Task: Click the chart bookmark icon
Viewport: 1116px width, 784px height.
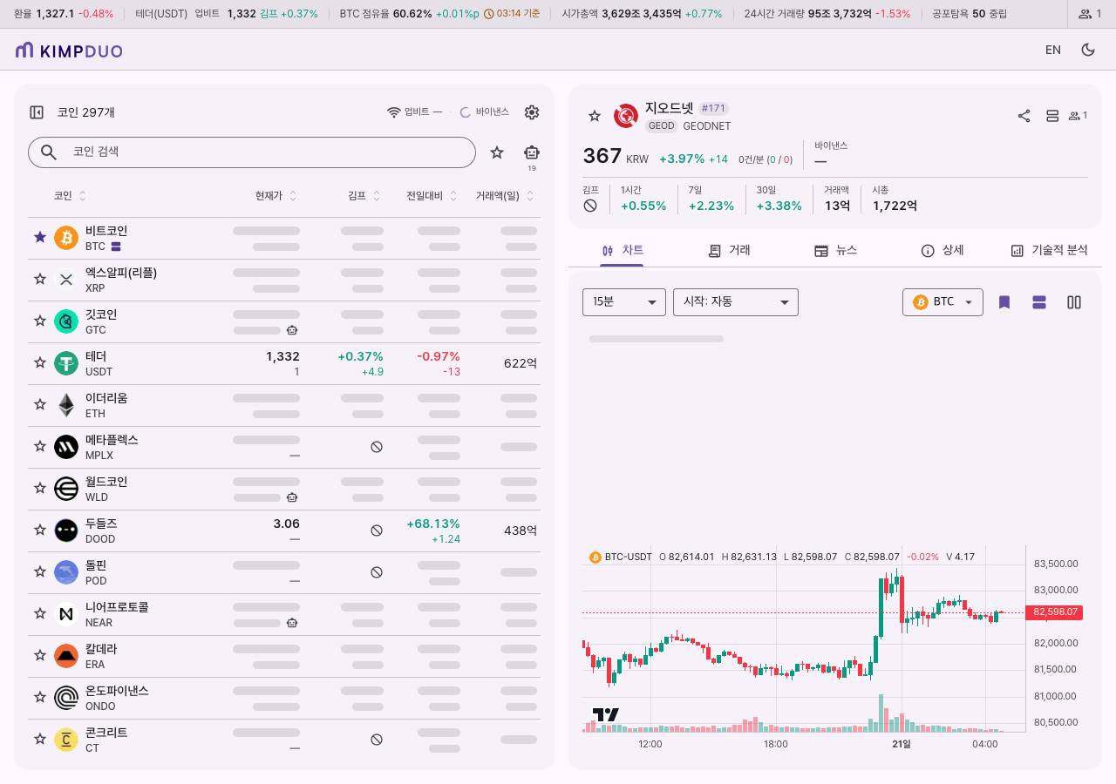Action: point(1004,302)
